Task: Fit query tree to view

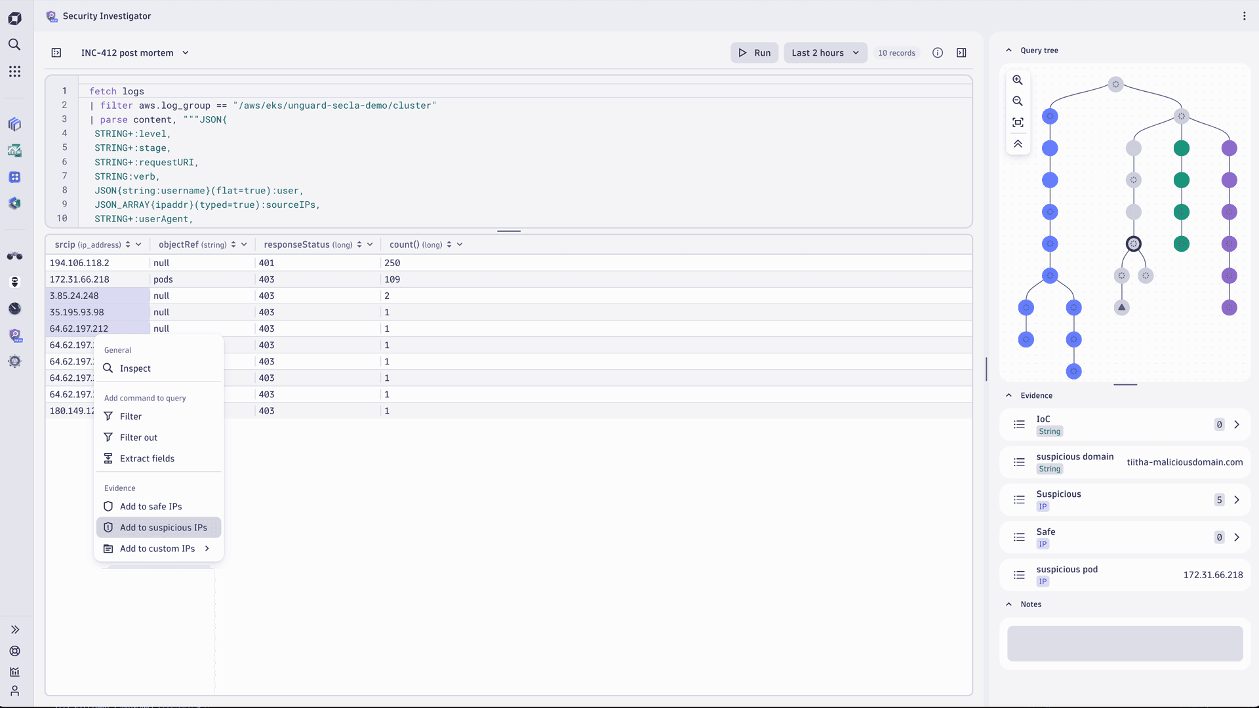Action: click(x=1018, y=123)
